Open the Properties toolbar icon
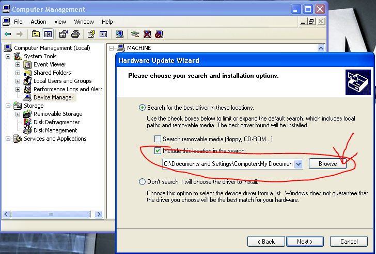376x254 pixels. (64, 34)
